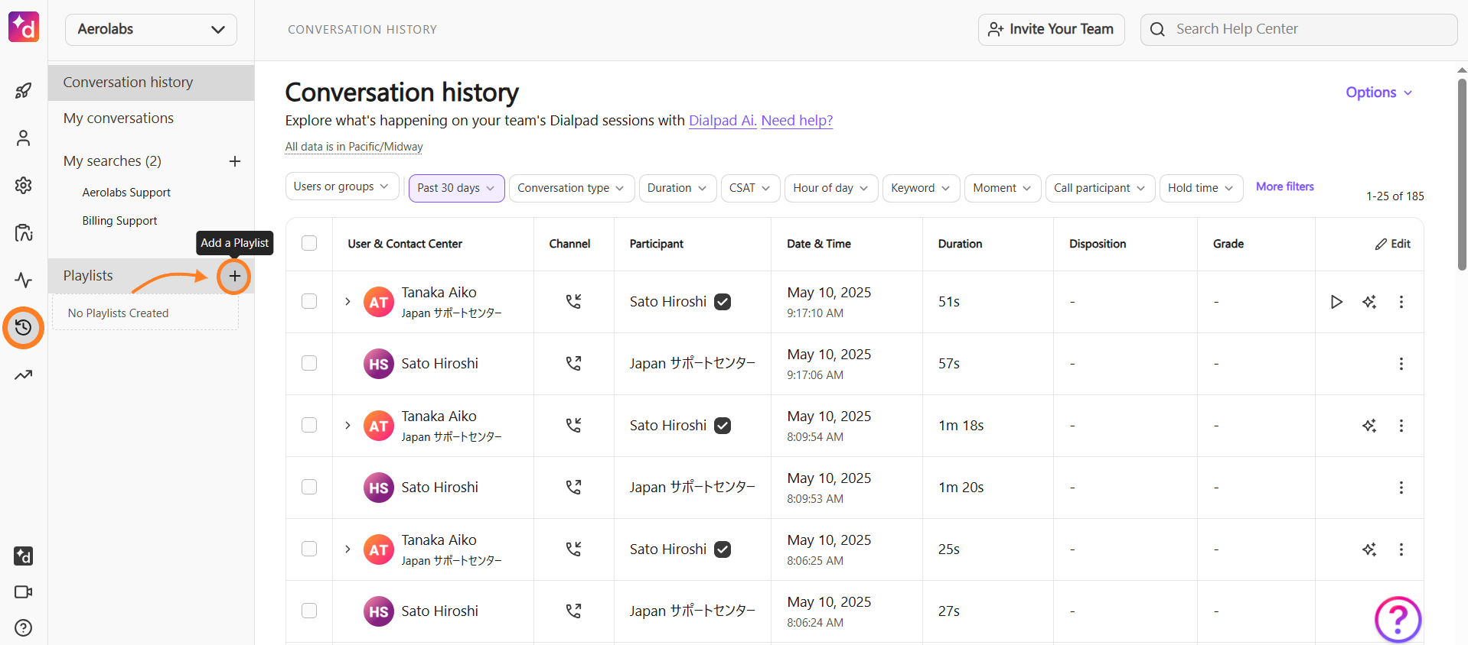Follow the Dialpad Ai link
Image resolution: width=1468 pixels, height=645 pixels.
tap(723, 121)
